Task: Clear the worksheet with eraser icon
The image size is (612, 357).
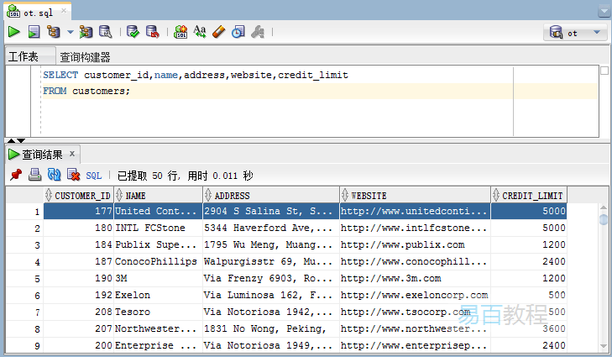Action: pos(219,32)
